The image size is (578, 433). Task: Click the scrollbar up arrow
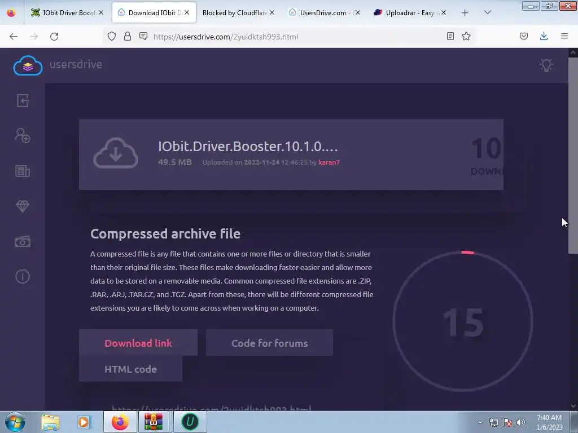coord(573,52)
